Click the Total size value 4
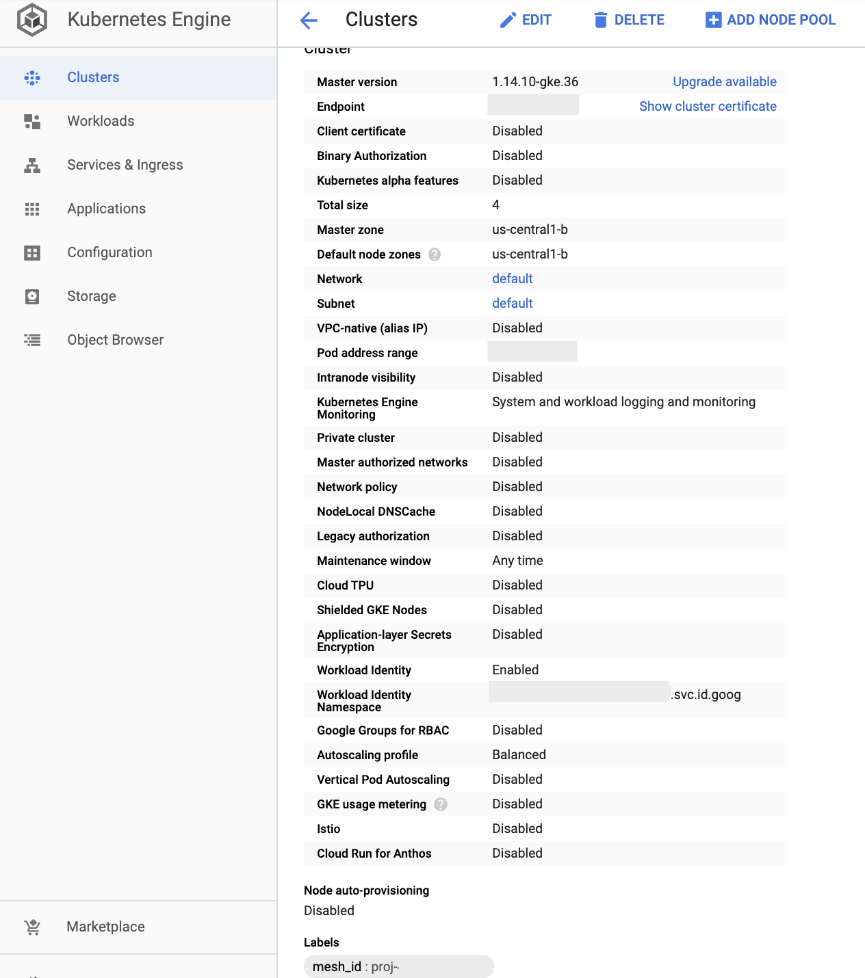 (x=496, y=205)
